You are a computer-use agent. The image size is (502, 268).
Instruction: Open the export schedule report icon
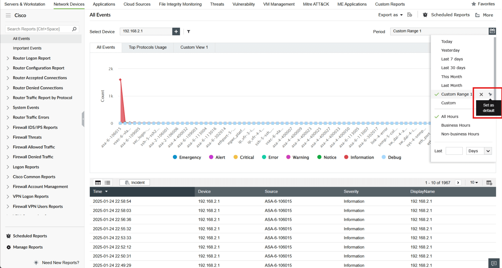[410, 15]
